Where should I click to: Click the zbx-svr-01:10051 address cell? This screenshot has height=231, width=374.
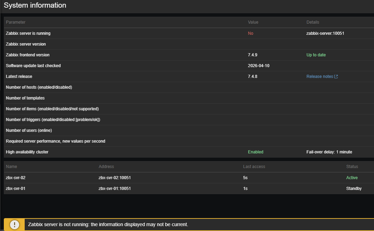114,189
